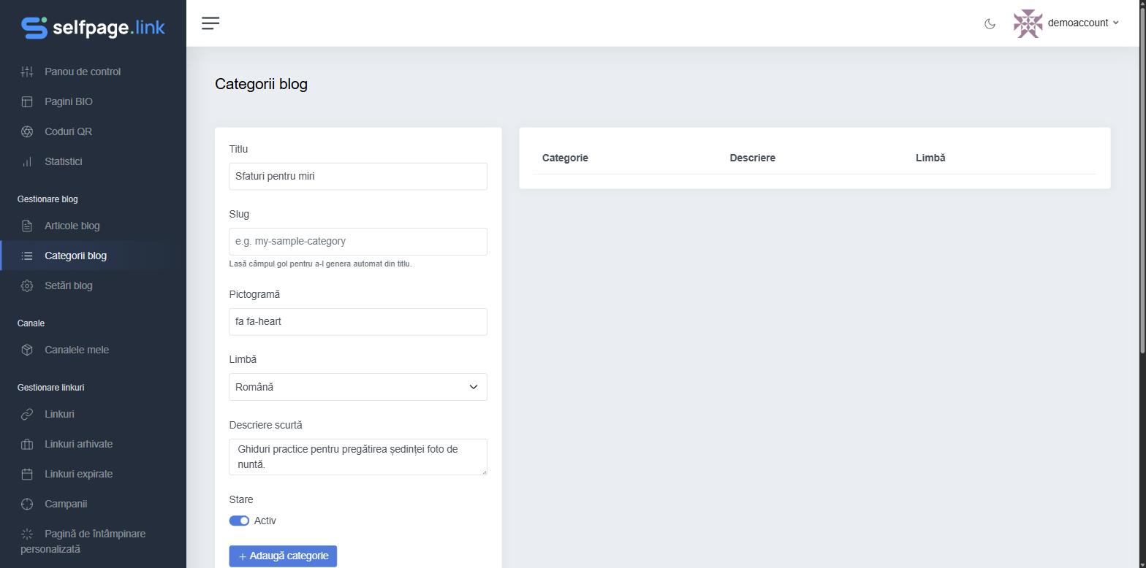Click the selfpage.link logo
This screenshot has width=1146, height=568.
tap(93, 28)
